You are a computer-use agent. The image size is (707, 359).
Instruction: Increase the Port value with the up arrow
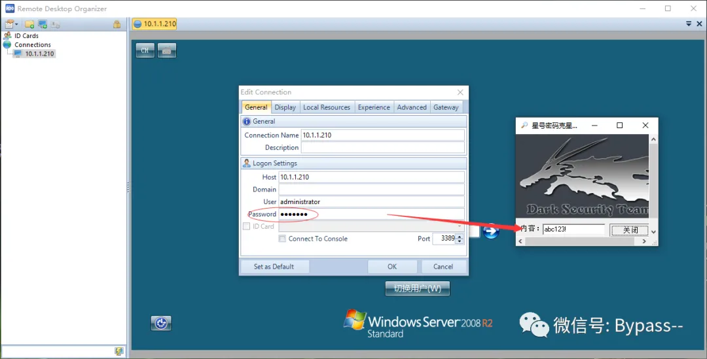(x=460, y=236)
